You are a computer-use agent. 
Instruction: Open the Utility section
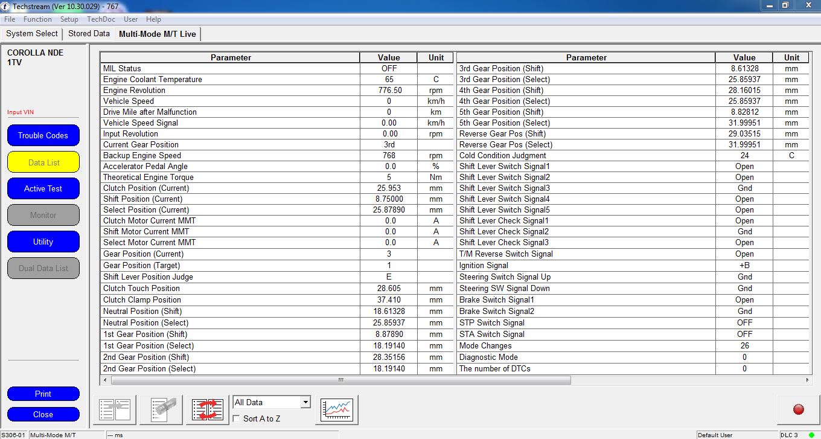[43, 242]
